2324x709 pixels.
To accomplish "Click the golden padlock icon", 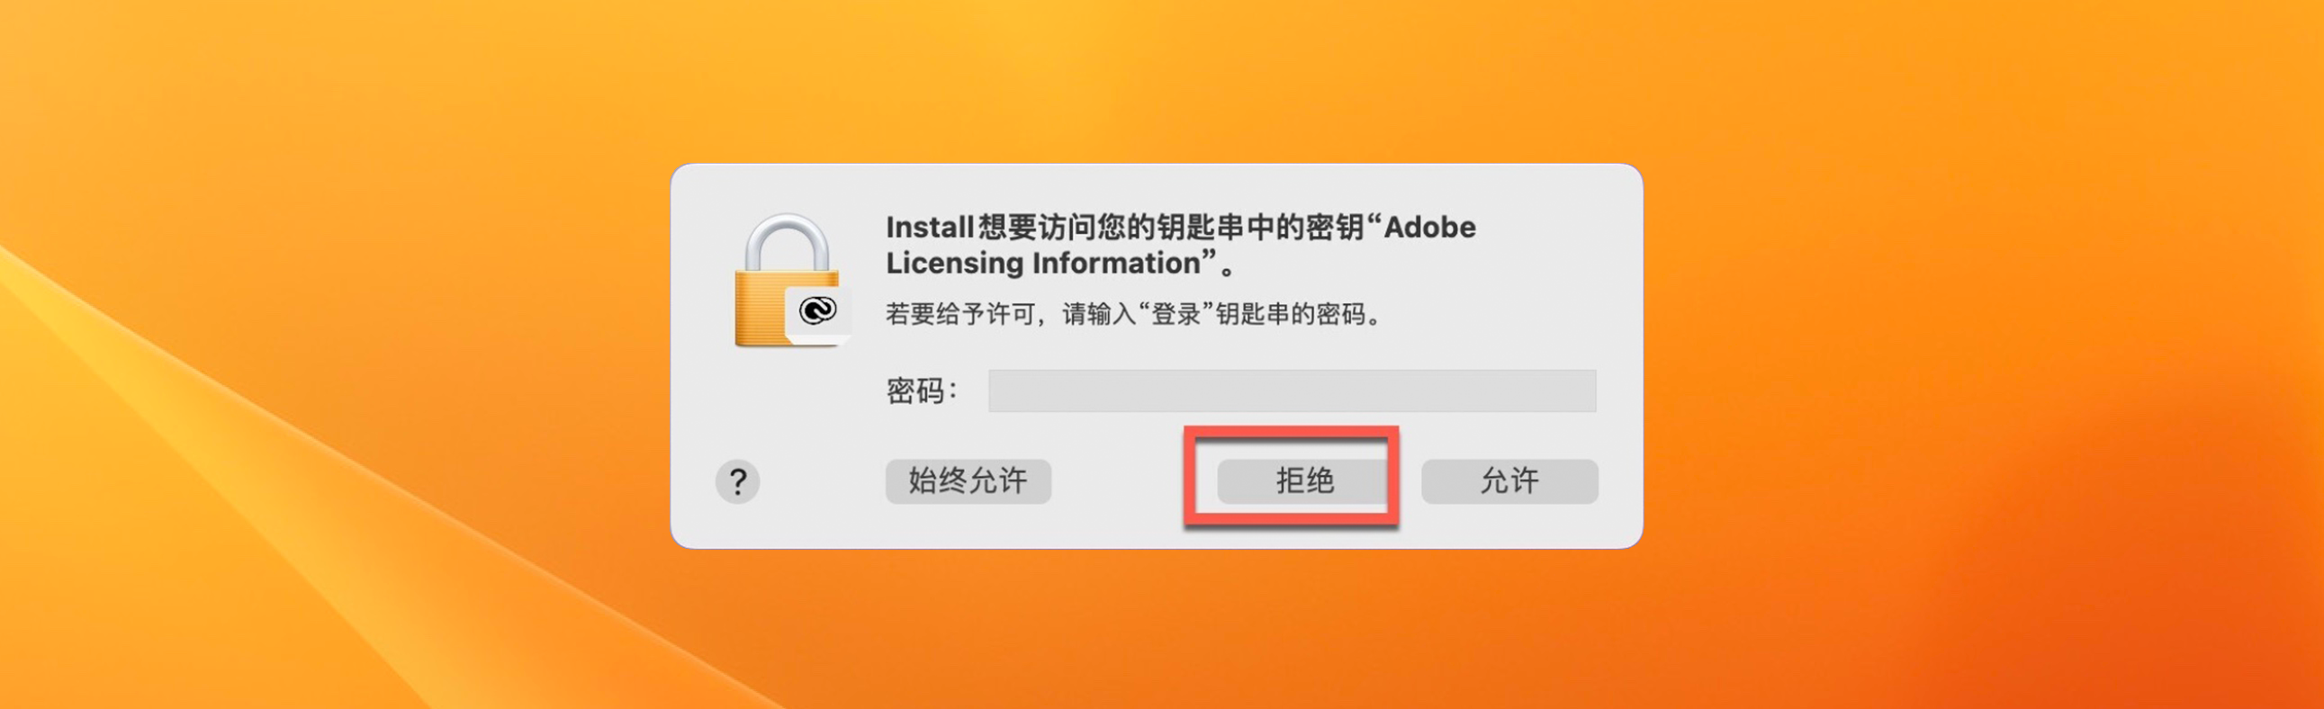I will point(776,305).
